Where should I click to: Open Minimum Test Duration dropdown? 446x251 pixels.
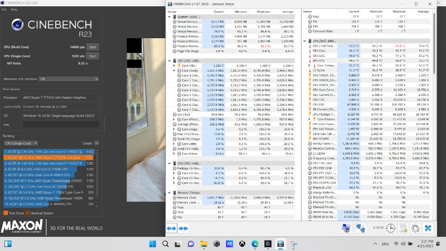69,79
